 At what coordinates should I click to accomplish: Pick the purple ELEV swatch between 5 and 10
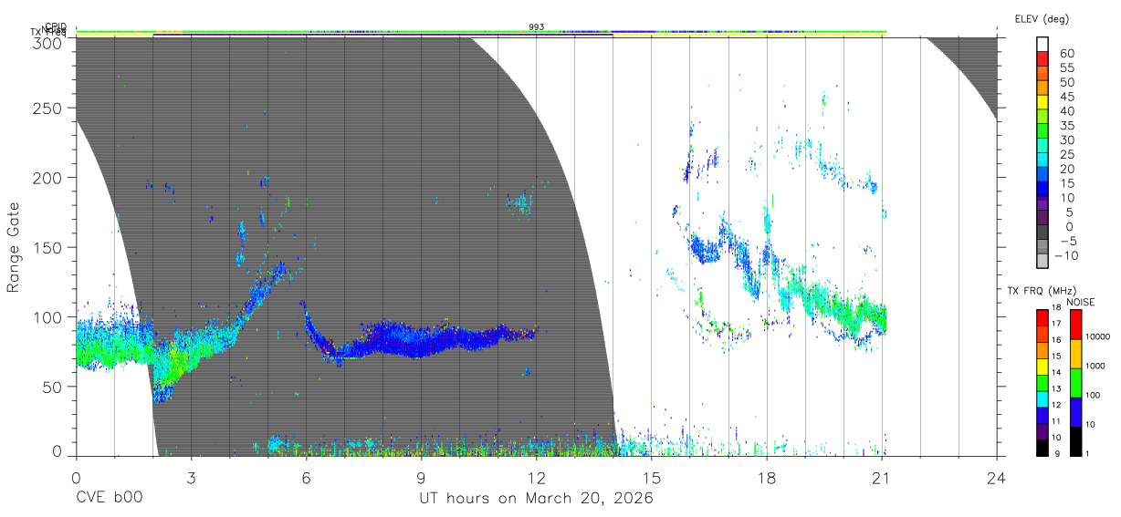tap(1043, 204)
